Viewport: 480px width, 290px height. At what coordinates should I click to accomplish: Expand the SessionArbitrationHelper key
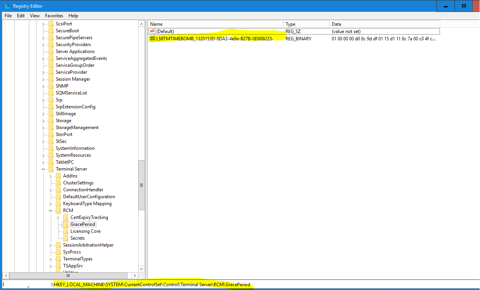point(50,245)
